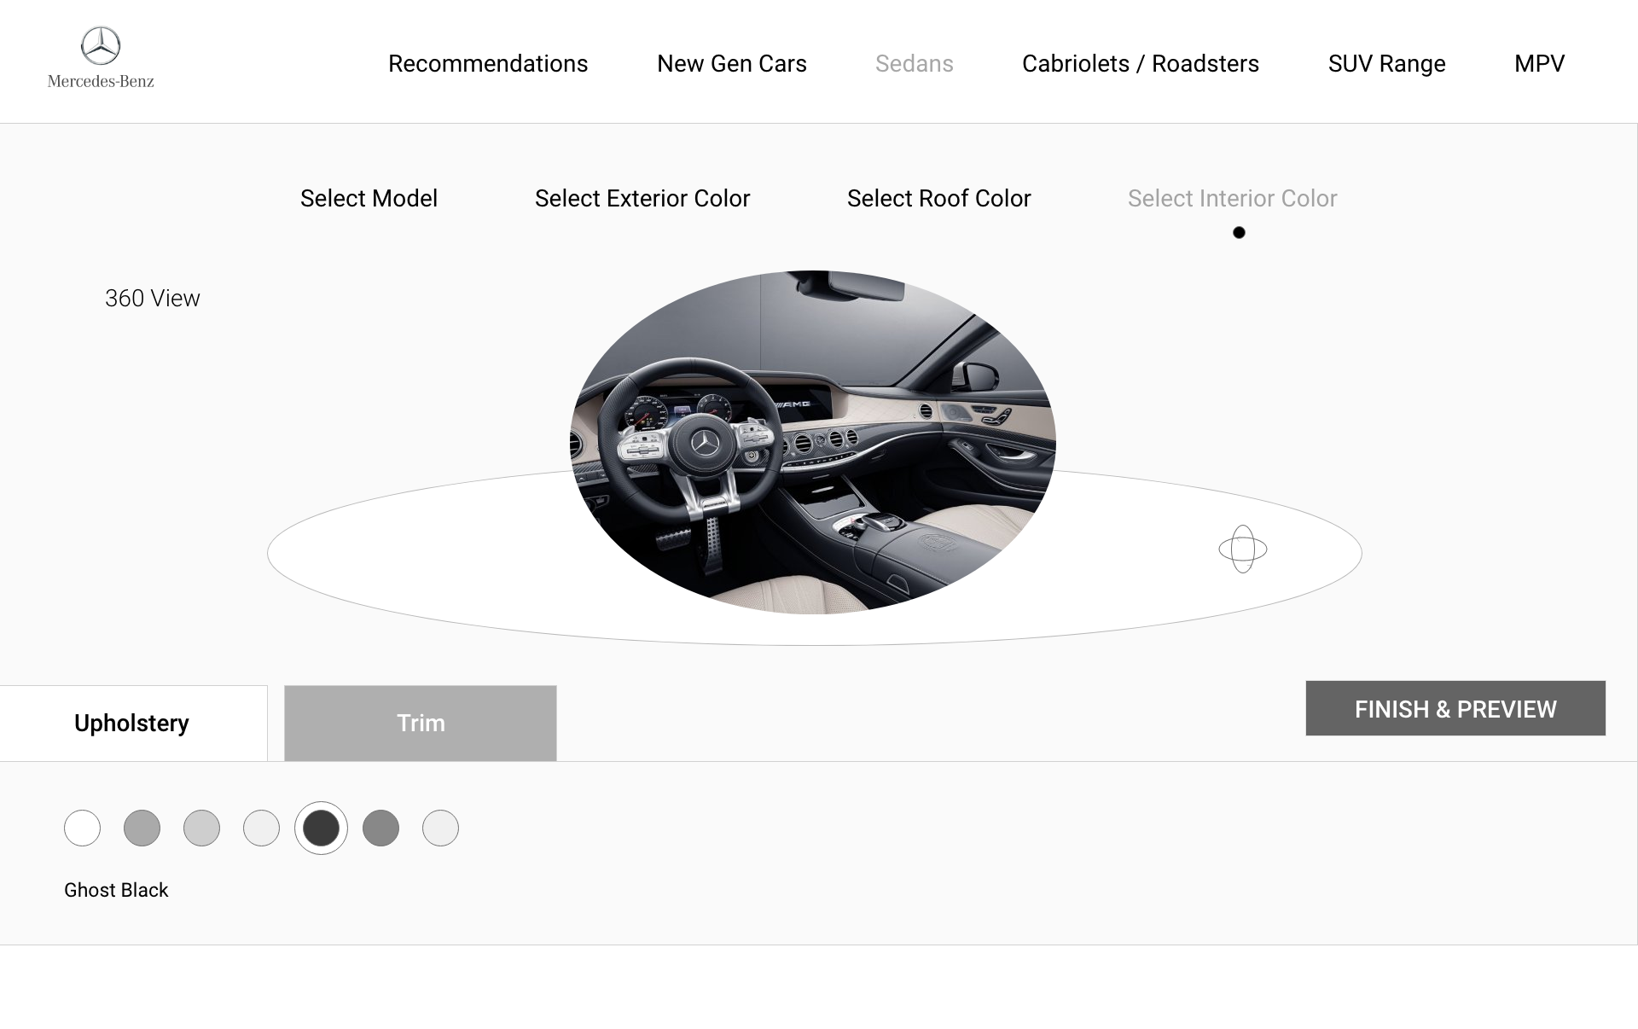Switch to Select Exterior Color step

[x=642, y=199]
